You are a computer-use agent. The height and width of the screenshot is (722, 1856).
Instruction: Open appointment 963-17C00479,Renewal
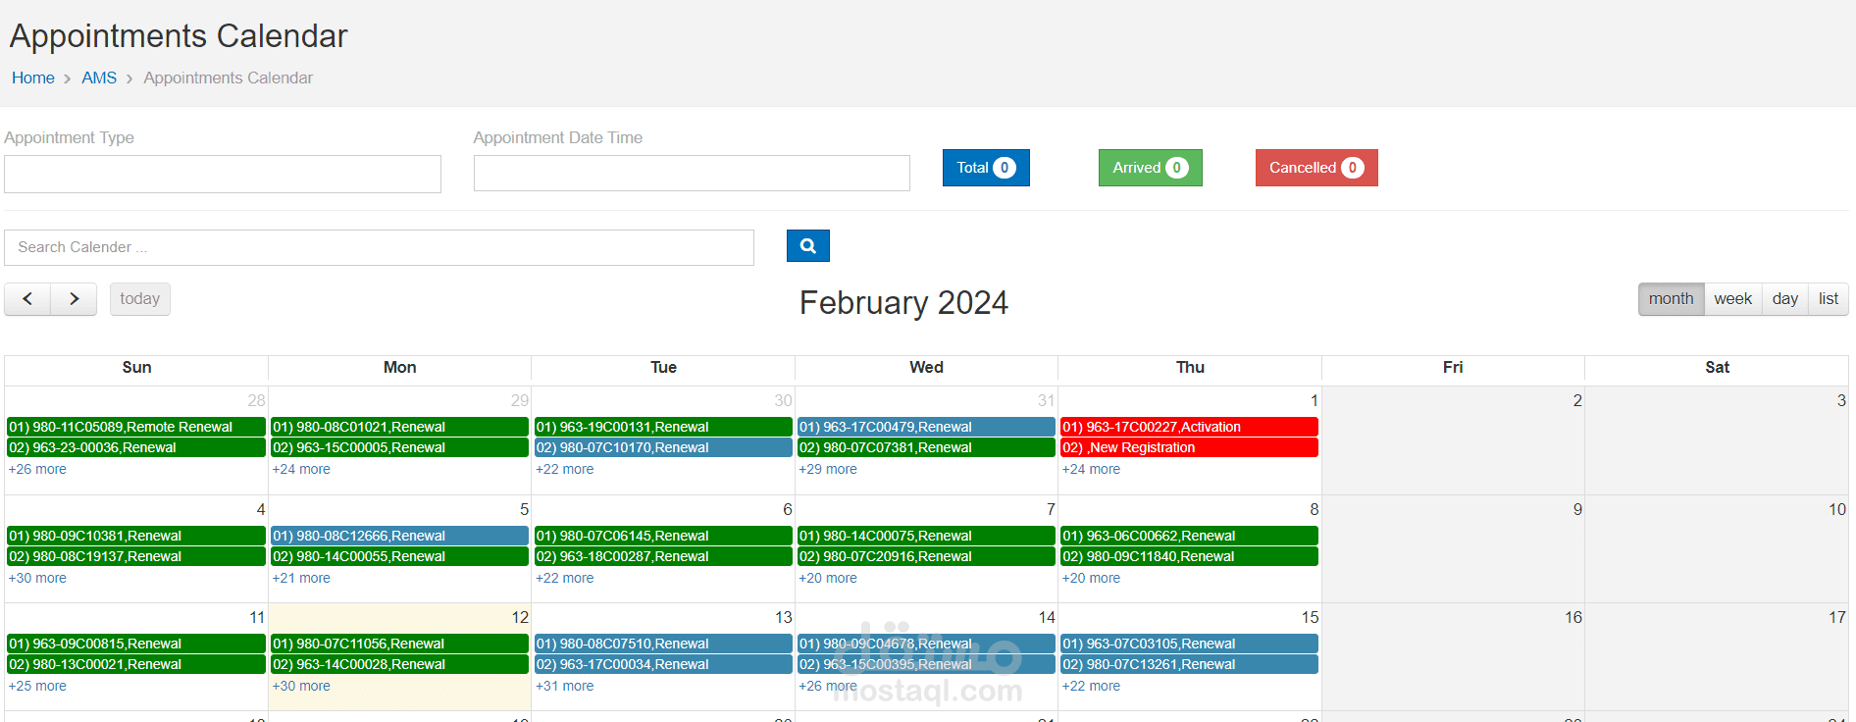(x=927, y=427)
